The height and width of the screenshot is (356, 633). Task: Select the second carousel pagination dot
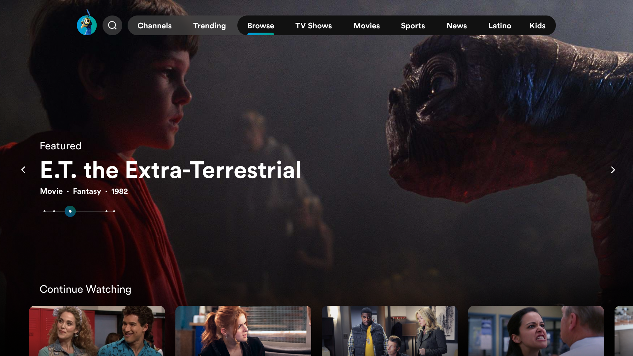coord(54,211)
